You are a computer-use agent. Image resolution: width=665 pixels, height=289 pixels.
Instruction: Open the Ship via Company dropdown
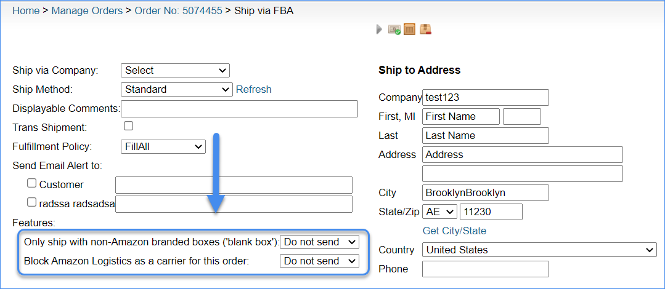(x=175, y=70)
